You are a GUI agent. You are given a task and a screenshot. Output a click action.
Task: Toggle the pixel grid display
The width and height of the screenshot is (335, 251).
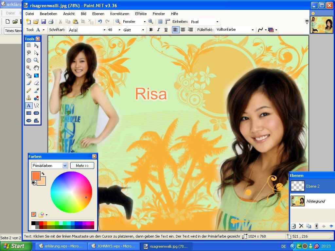160,22
